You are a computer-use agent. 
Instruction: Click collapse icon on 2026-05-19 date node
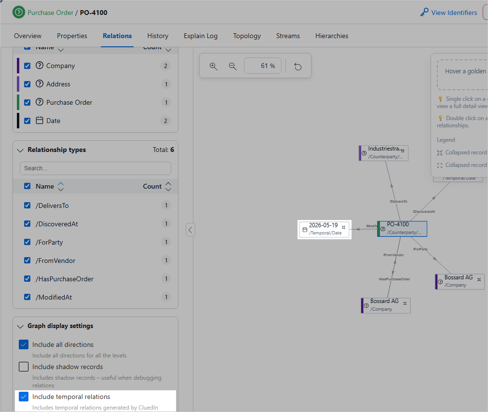[x=344, y=227]
